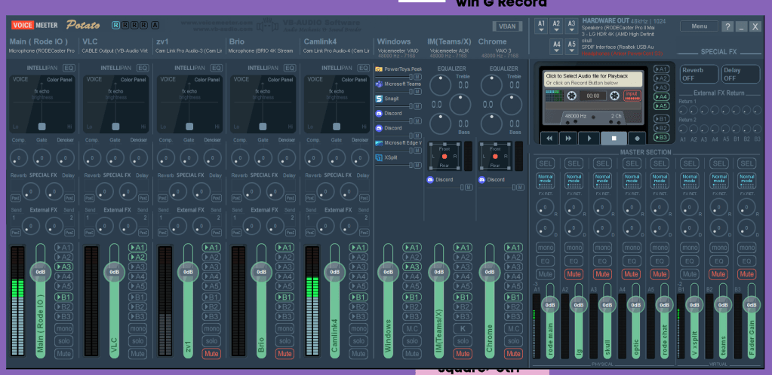Click the Comp knob on Main strip
Viewport: 772px width, 375px height.
click(19, 158)
